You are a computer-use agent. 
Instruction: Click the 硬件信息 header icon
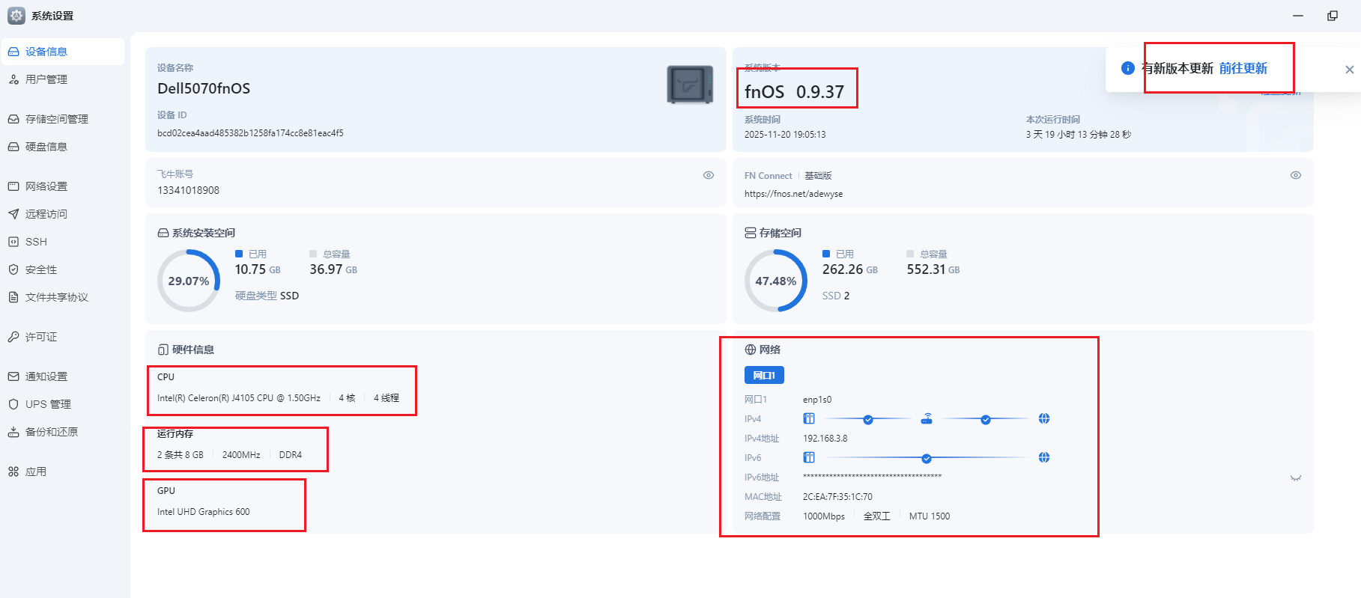163,350
